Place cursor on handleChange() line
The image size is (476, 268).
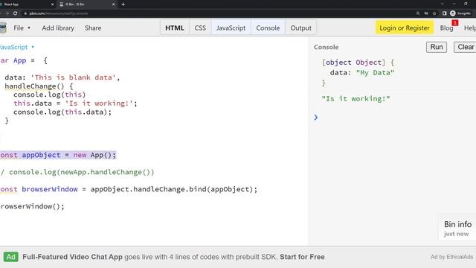(x=39, y=86)
